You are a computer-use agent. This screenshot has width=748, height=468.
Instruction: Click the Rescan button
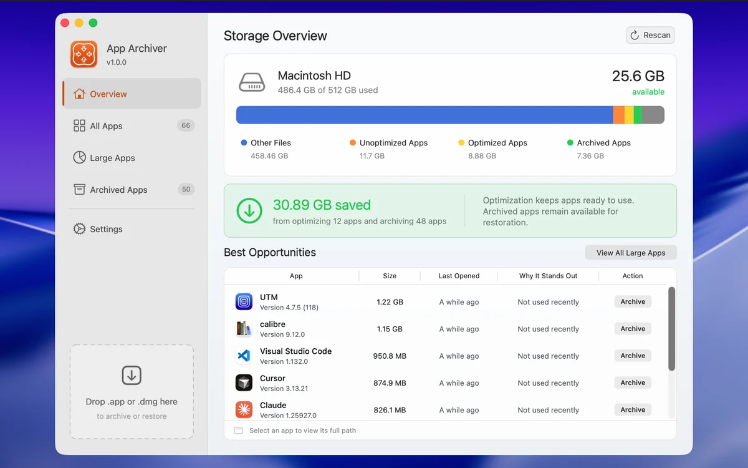[x=650, y=35]
